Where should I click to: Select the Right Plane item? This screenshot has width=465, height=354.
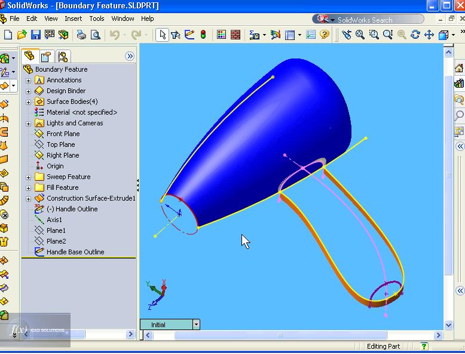[x=63, y=155]
